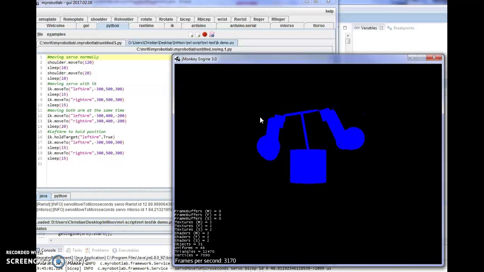Open the Executables tab in Eclipse
This screenshot has width=484, height=272.
click(129, 250)
